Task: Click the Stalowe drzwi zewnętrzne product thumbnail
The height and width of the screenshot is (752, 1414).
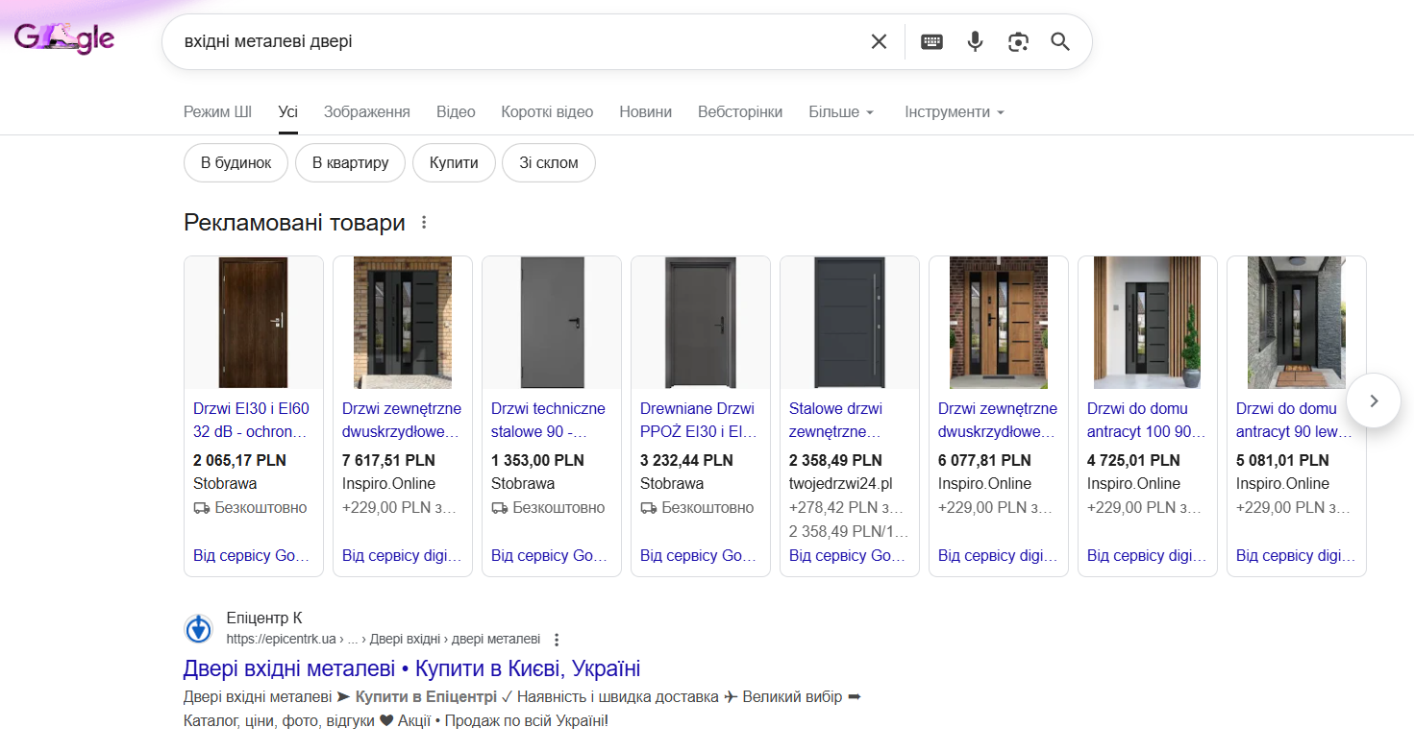Action: [x=849, y=323]
